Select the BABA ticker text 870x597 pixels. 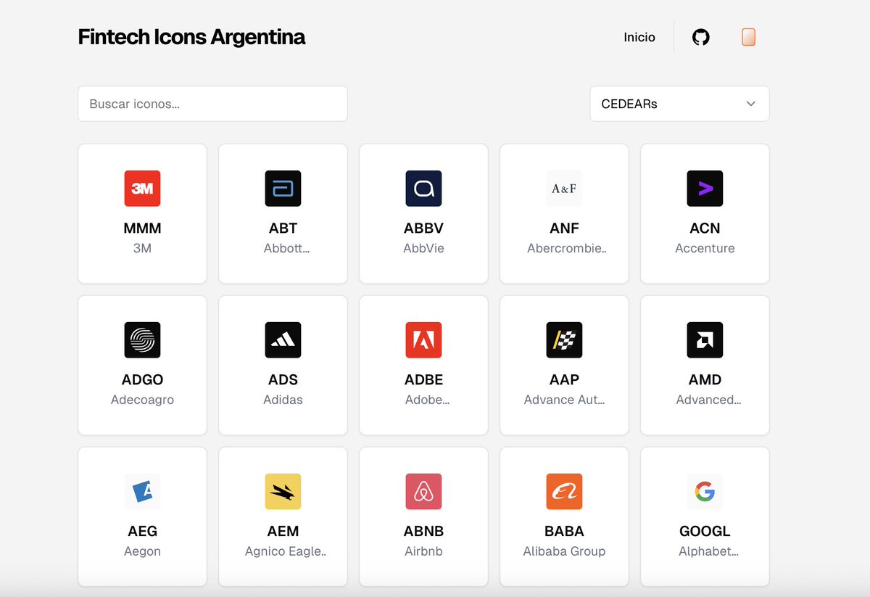tap(564, 532)
